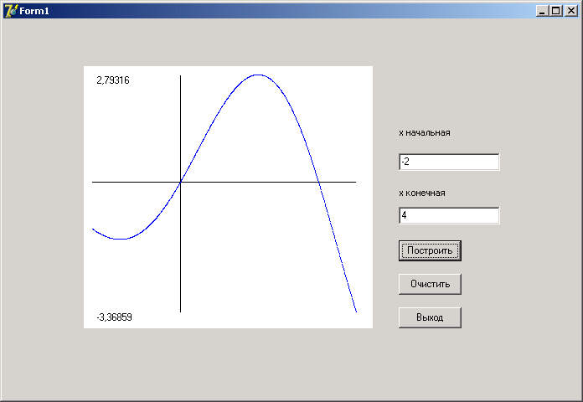583x402 pixels.
Task: Click the Form1 title text
Action: 34,11
